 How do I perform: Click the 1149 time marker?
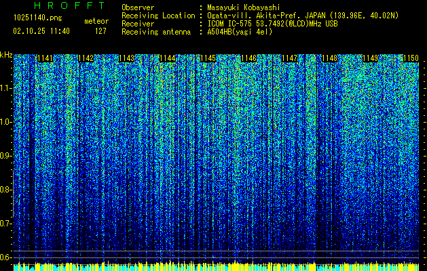coord(371,58)
